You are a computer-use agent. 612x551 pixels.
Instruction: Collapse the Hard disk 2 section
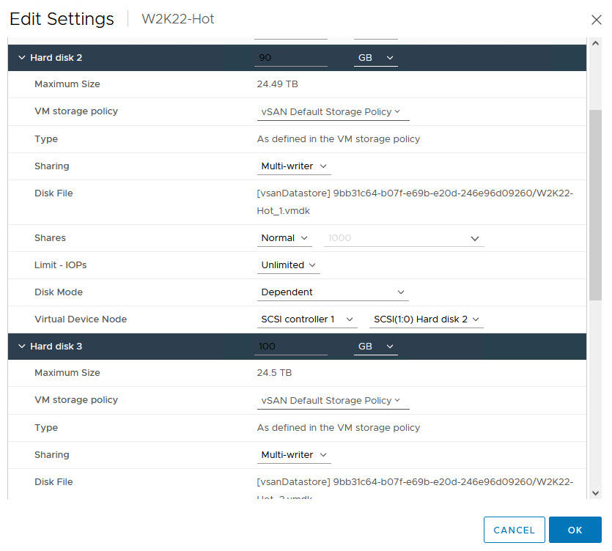[22, 57]
